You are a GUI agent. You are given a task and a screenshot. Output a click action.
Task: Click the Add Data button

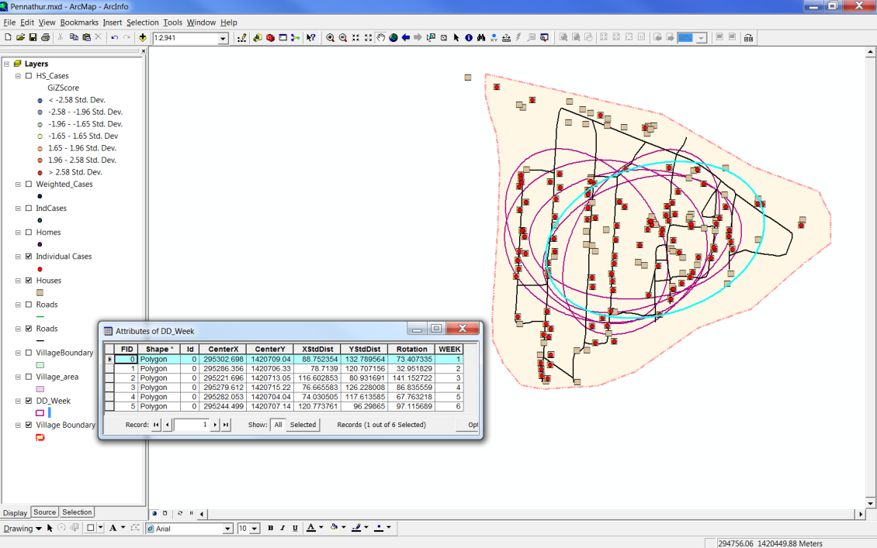143,38
